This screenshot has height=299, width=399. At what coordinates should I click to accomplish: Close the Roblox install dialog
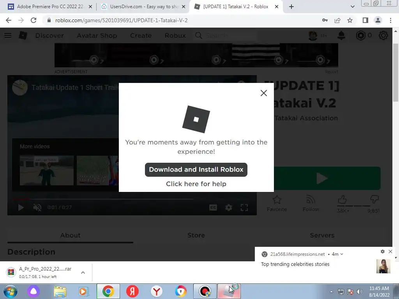264,93
